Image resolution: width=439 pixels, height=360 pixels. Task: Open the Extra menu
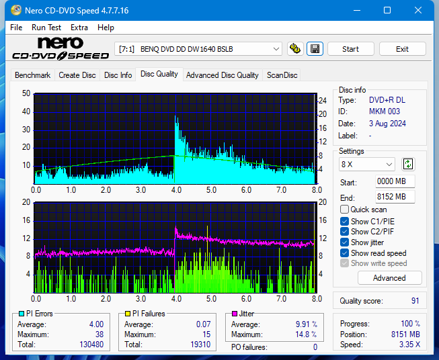pos(79,28)
